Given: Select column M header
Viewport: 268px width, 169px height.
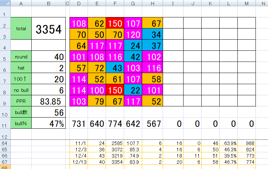Looking at the screenshot, I should click(247, 3).
